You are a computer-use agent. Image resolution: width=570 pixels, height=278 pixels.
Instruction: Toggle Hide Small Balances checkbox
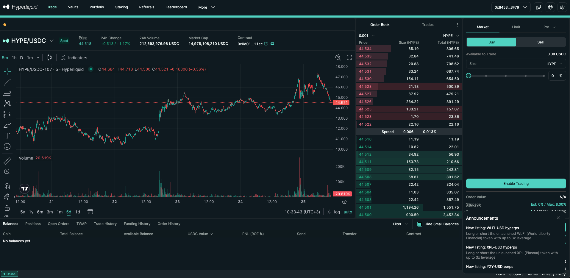[x=420, y=224]
